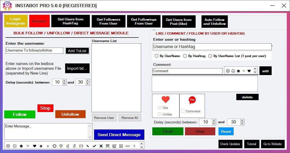This screenshot has width=290, height=153.
Task: Select the black heart emoji beside Comment field
Action: [x=249, y=71]
